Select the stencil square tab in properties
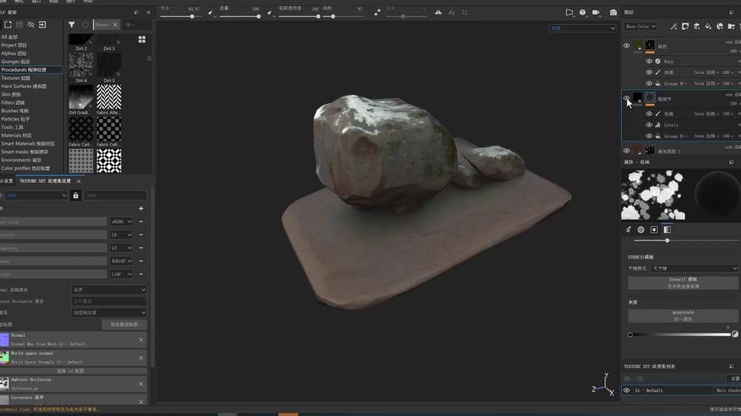This screenshot has height=416, width=741. (x=654, y=230)
